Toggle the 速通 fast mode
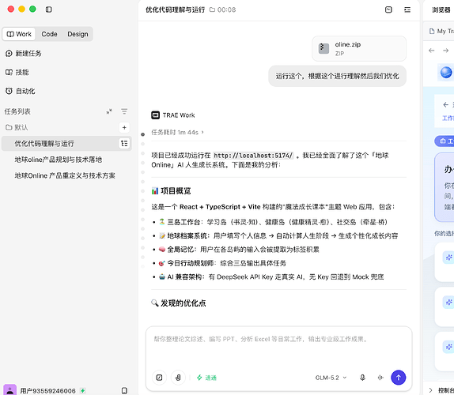 (x=206, y=378)
